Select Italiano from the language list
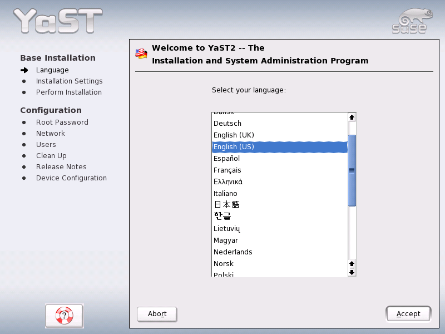Image resolution: width=445 pixels, height=334 pixels. (x=225, y=193)
